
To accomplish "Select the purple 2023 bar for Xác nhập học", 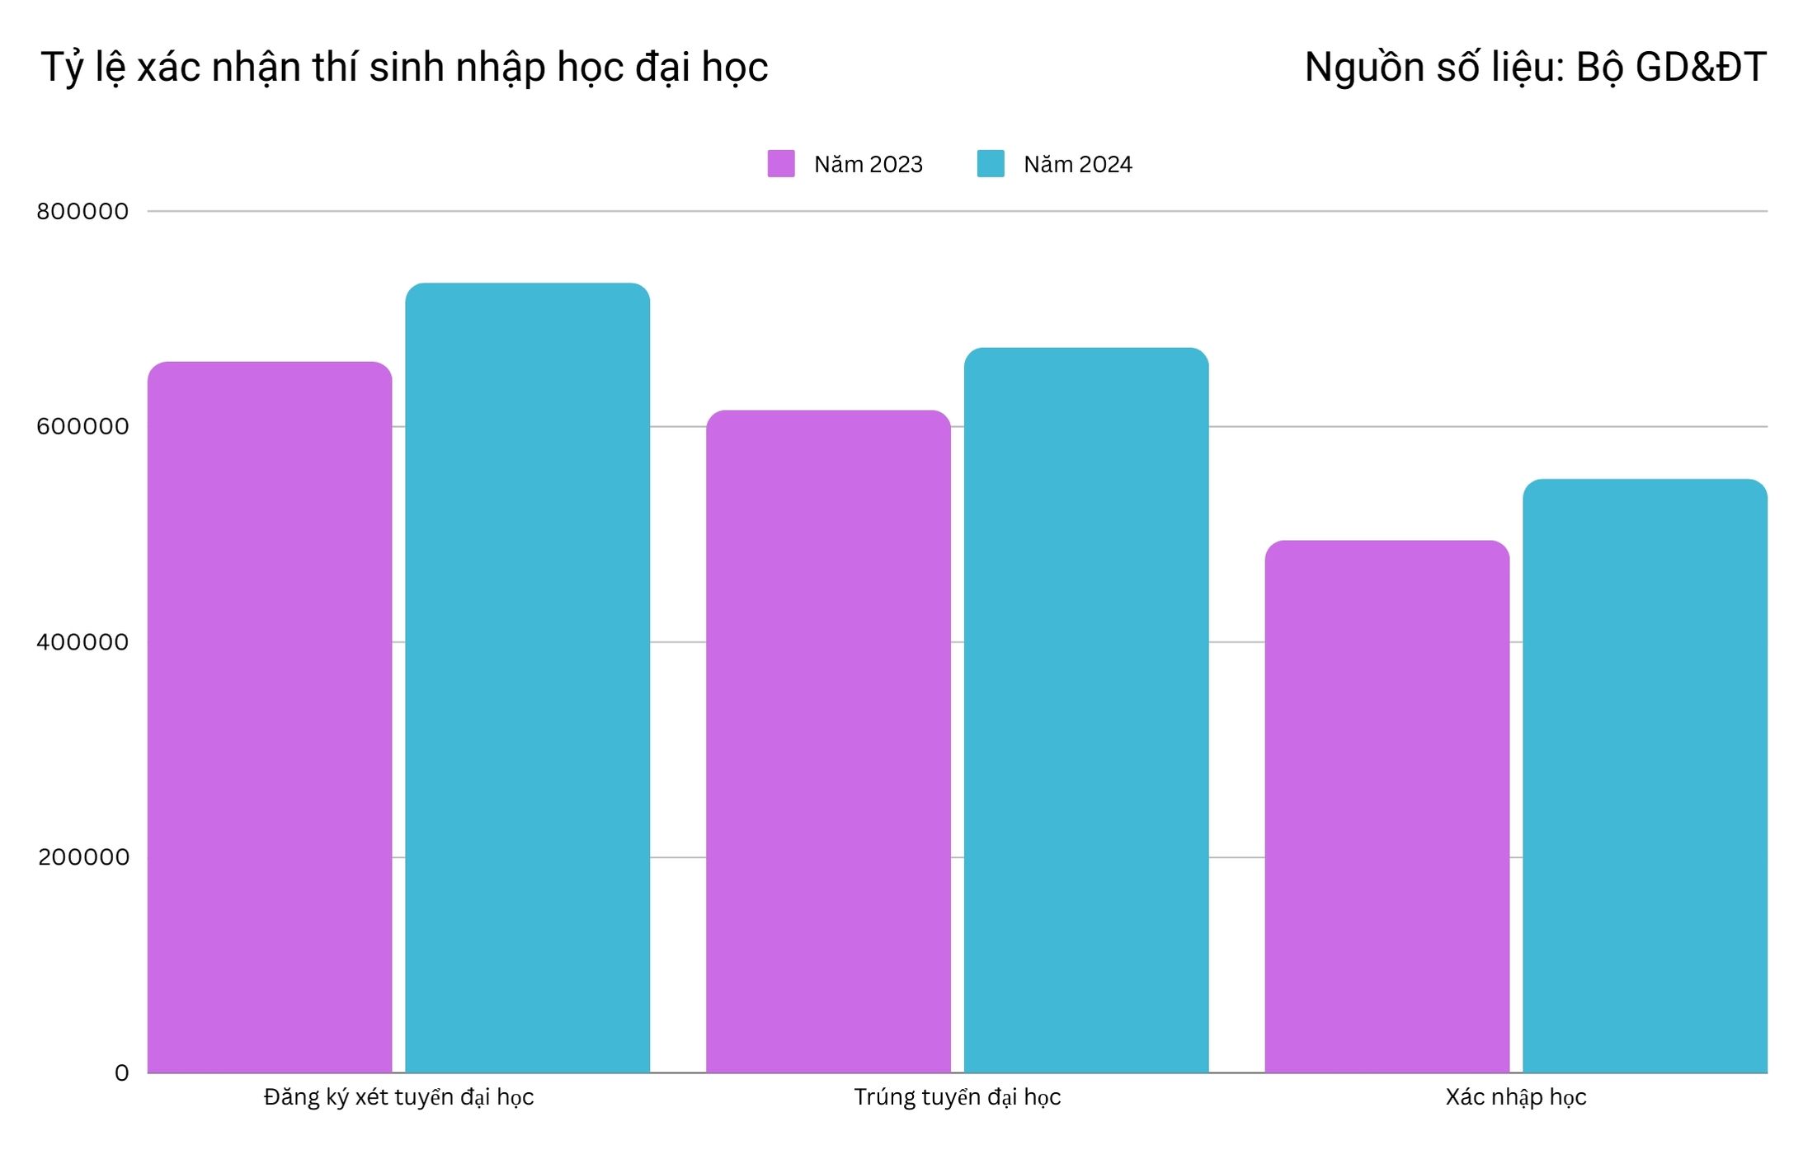I will [1386, 806].
